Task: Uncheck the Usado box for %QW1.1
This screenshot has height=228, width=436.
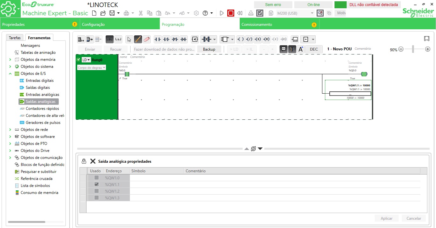Action: click(96, 184)
